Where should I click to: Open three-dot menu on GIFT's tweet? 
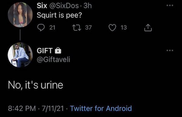170,51
